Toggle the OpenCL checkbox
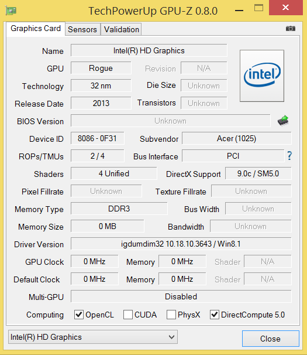 (79, 315)
